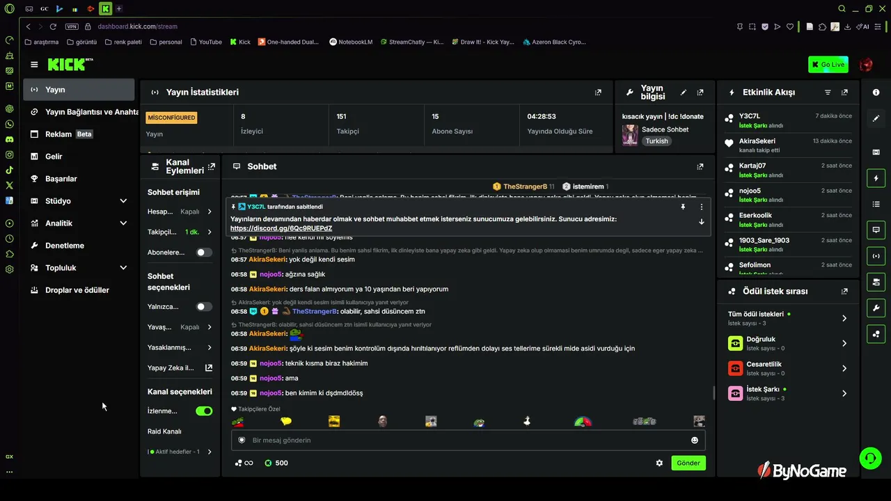Disable the İzlenme channel option switch
This screenshot has height=501, width=891.
click(x=204, y=411)
